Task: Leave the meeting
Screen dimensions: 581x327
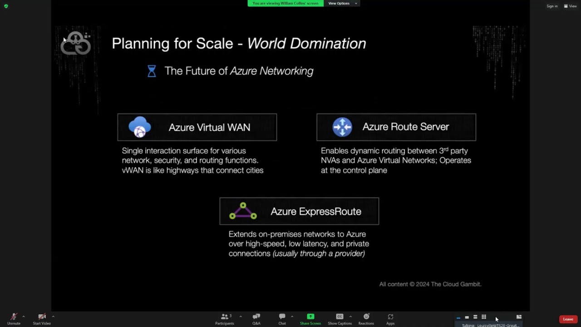Action: pos(568,319)
